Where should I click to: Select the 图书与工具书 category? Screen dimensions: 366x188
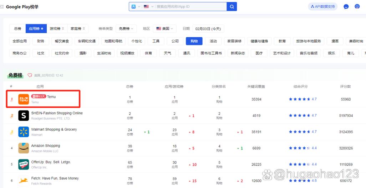211,53
